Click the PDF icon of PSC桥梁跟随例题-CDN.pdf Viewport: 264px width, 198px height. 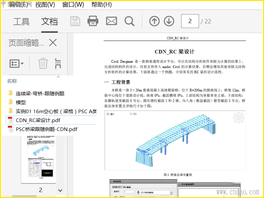(11, 129)
